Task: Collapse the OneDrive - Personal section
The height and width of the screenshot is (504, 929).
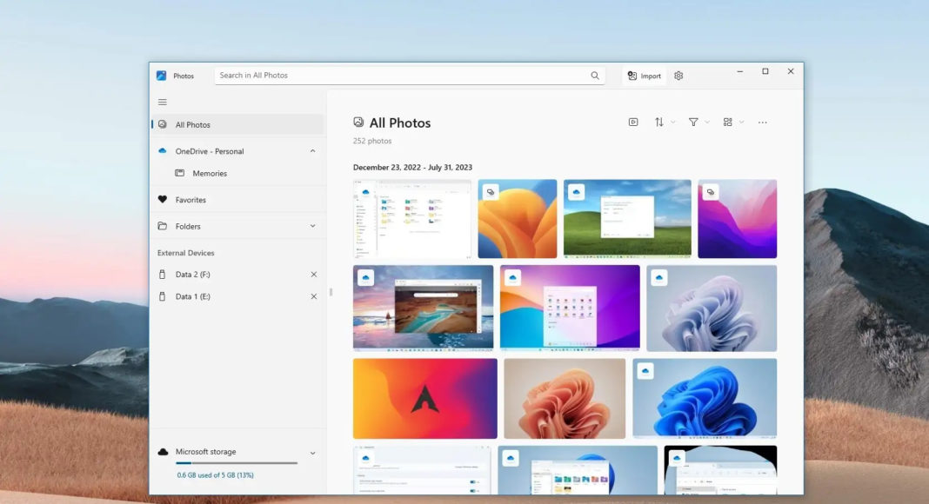Action: (x=313, y=151)
